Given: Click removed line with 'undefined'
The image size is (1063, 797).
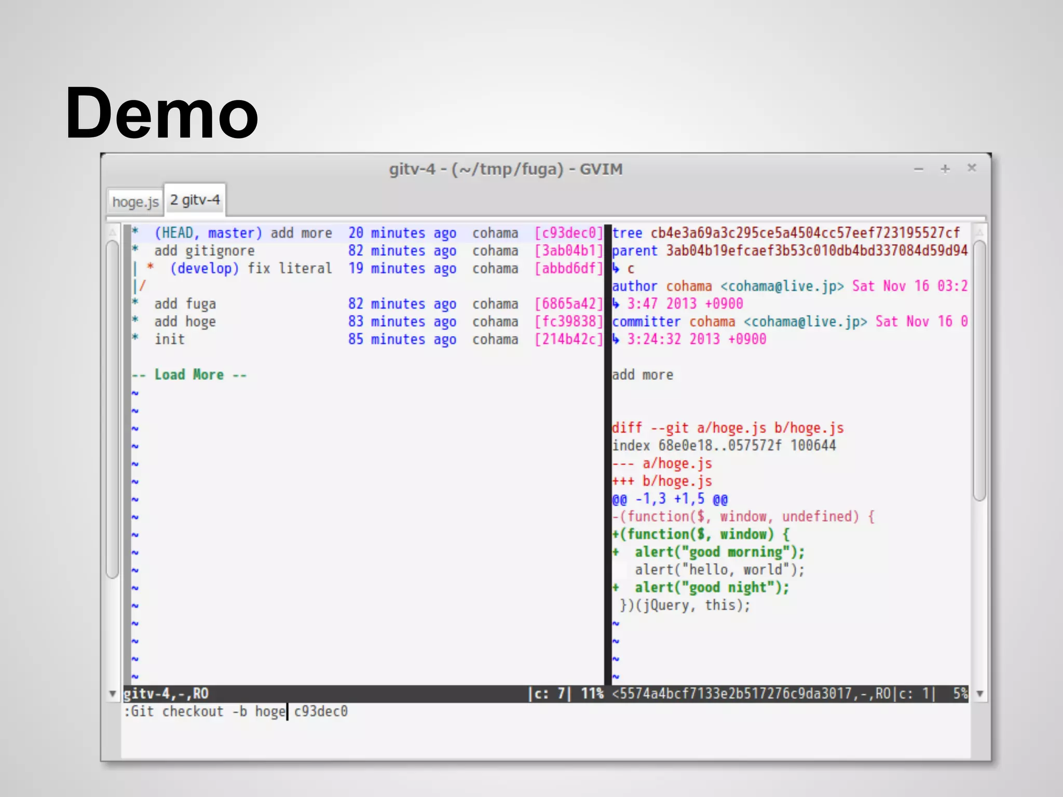Looking at the screenshot, I should [743, 516].
